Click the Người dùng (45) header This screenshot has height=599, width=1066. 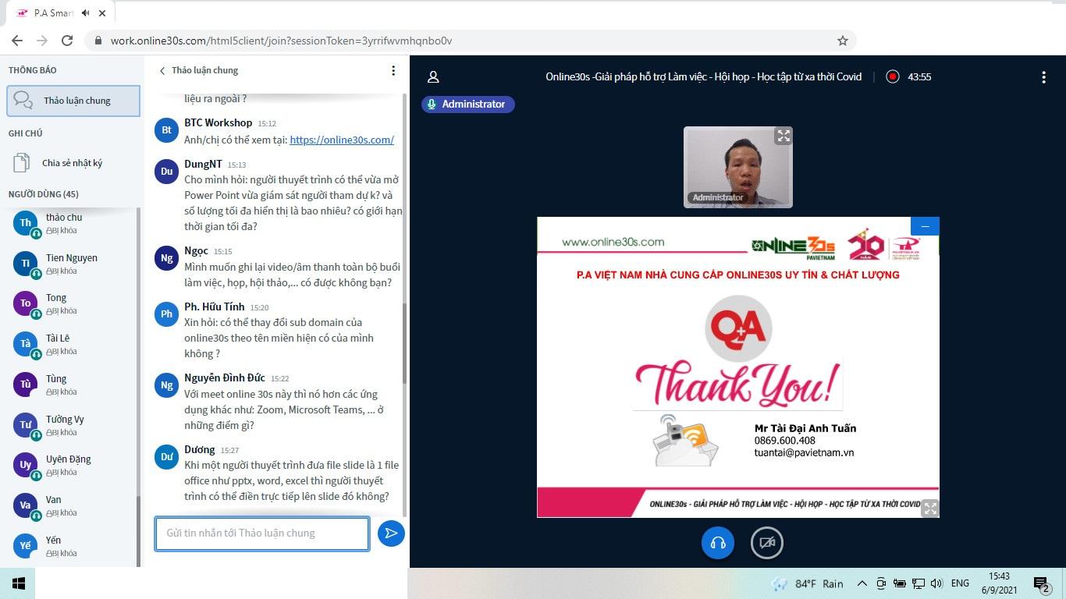44,194
